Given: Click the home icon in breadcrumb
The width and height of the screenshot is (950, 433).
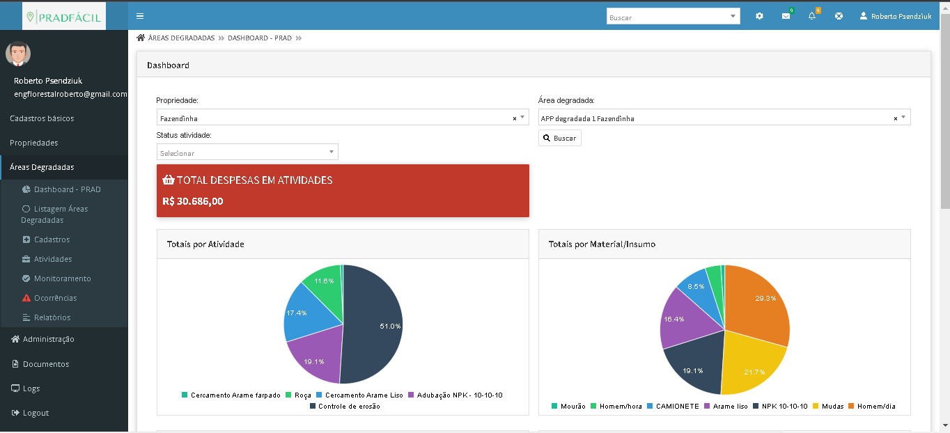Looking at the screenshot, I should click(141, 38).
